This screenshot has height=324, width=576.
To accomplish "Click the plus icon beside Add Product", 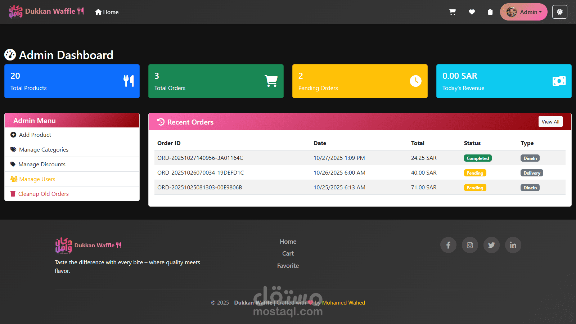I will (x=13, y=135).
